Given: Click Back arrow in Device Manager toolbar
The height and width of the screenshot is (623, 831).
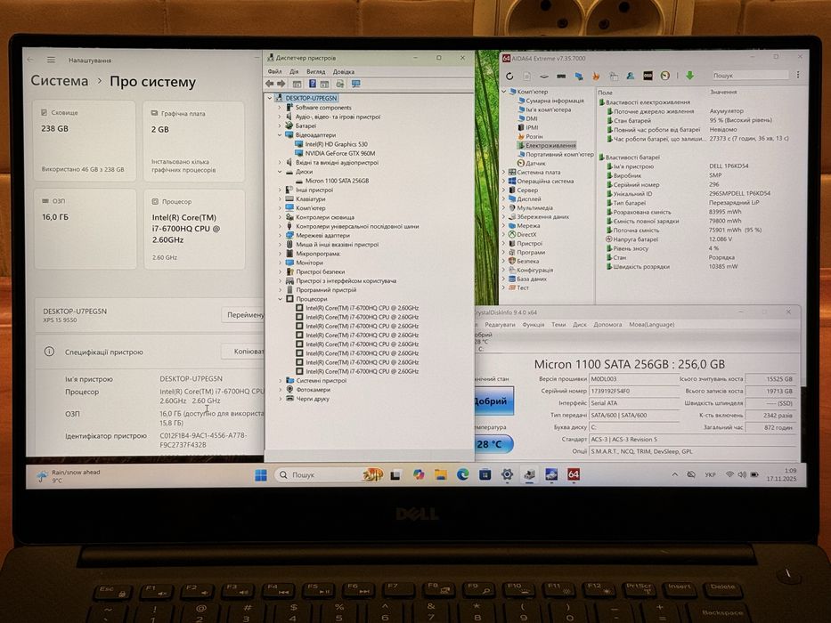Looking at the screenshot, I should [270, 84].
